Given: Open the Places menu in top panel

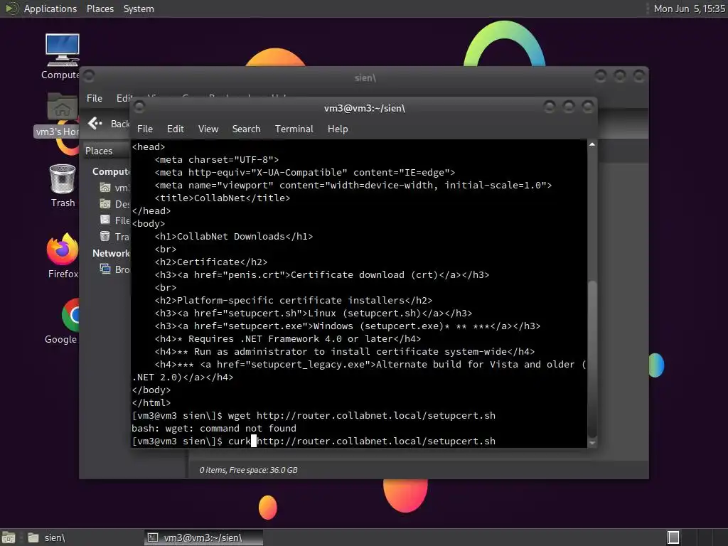Looking at the screenshot, I should click(x=100, y=9).
